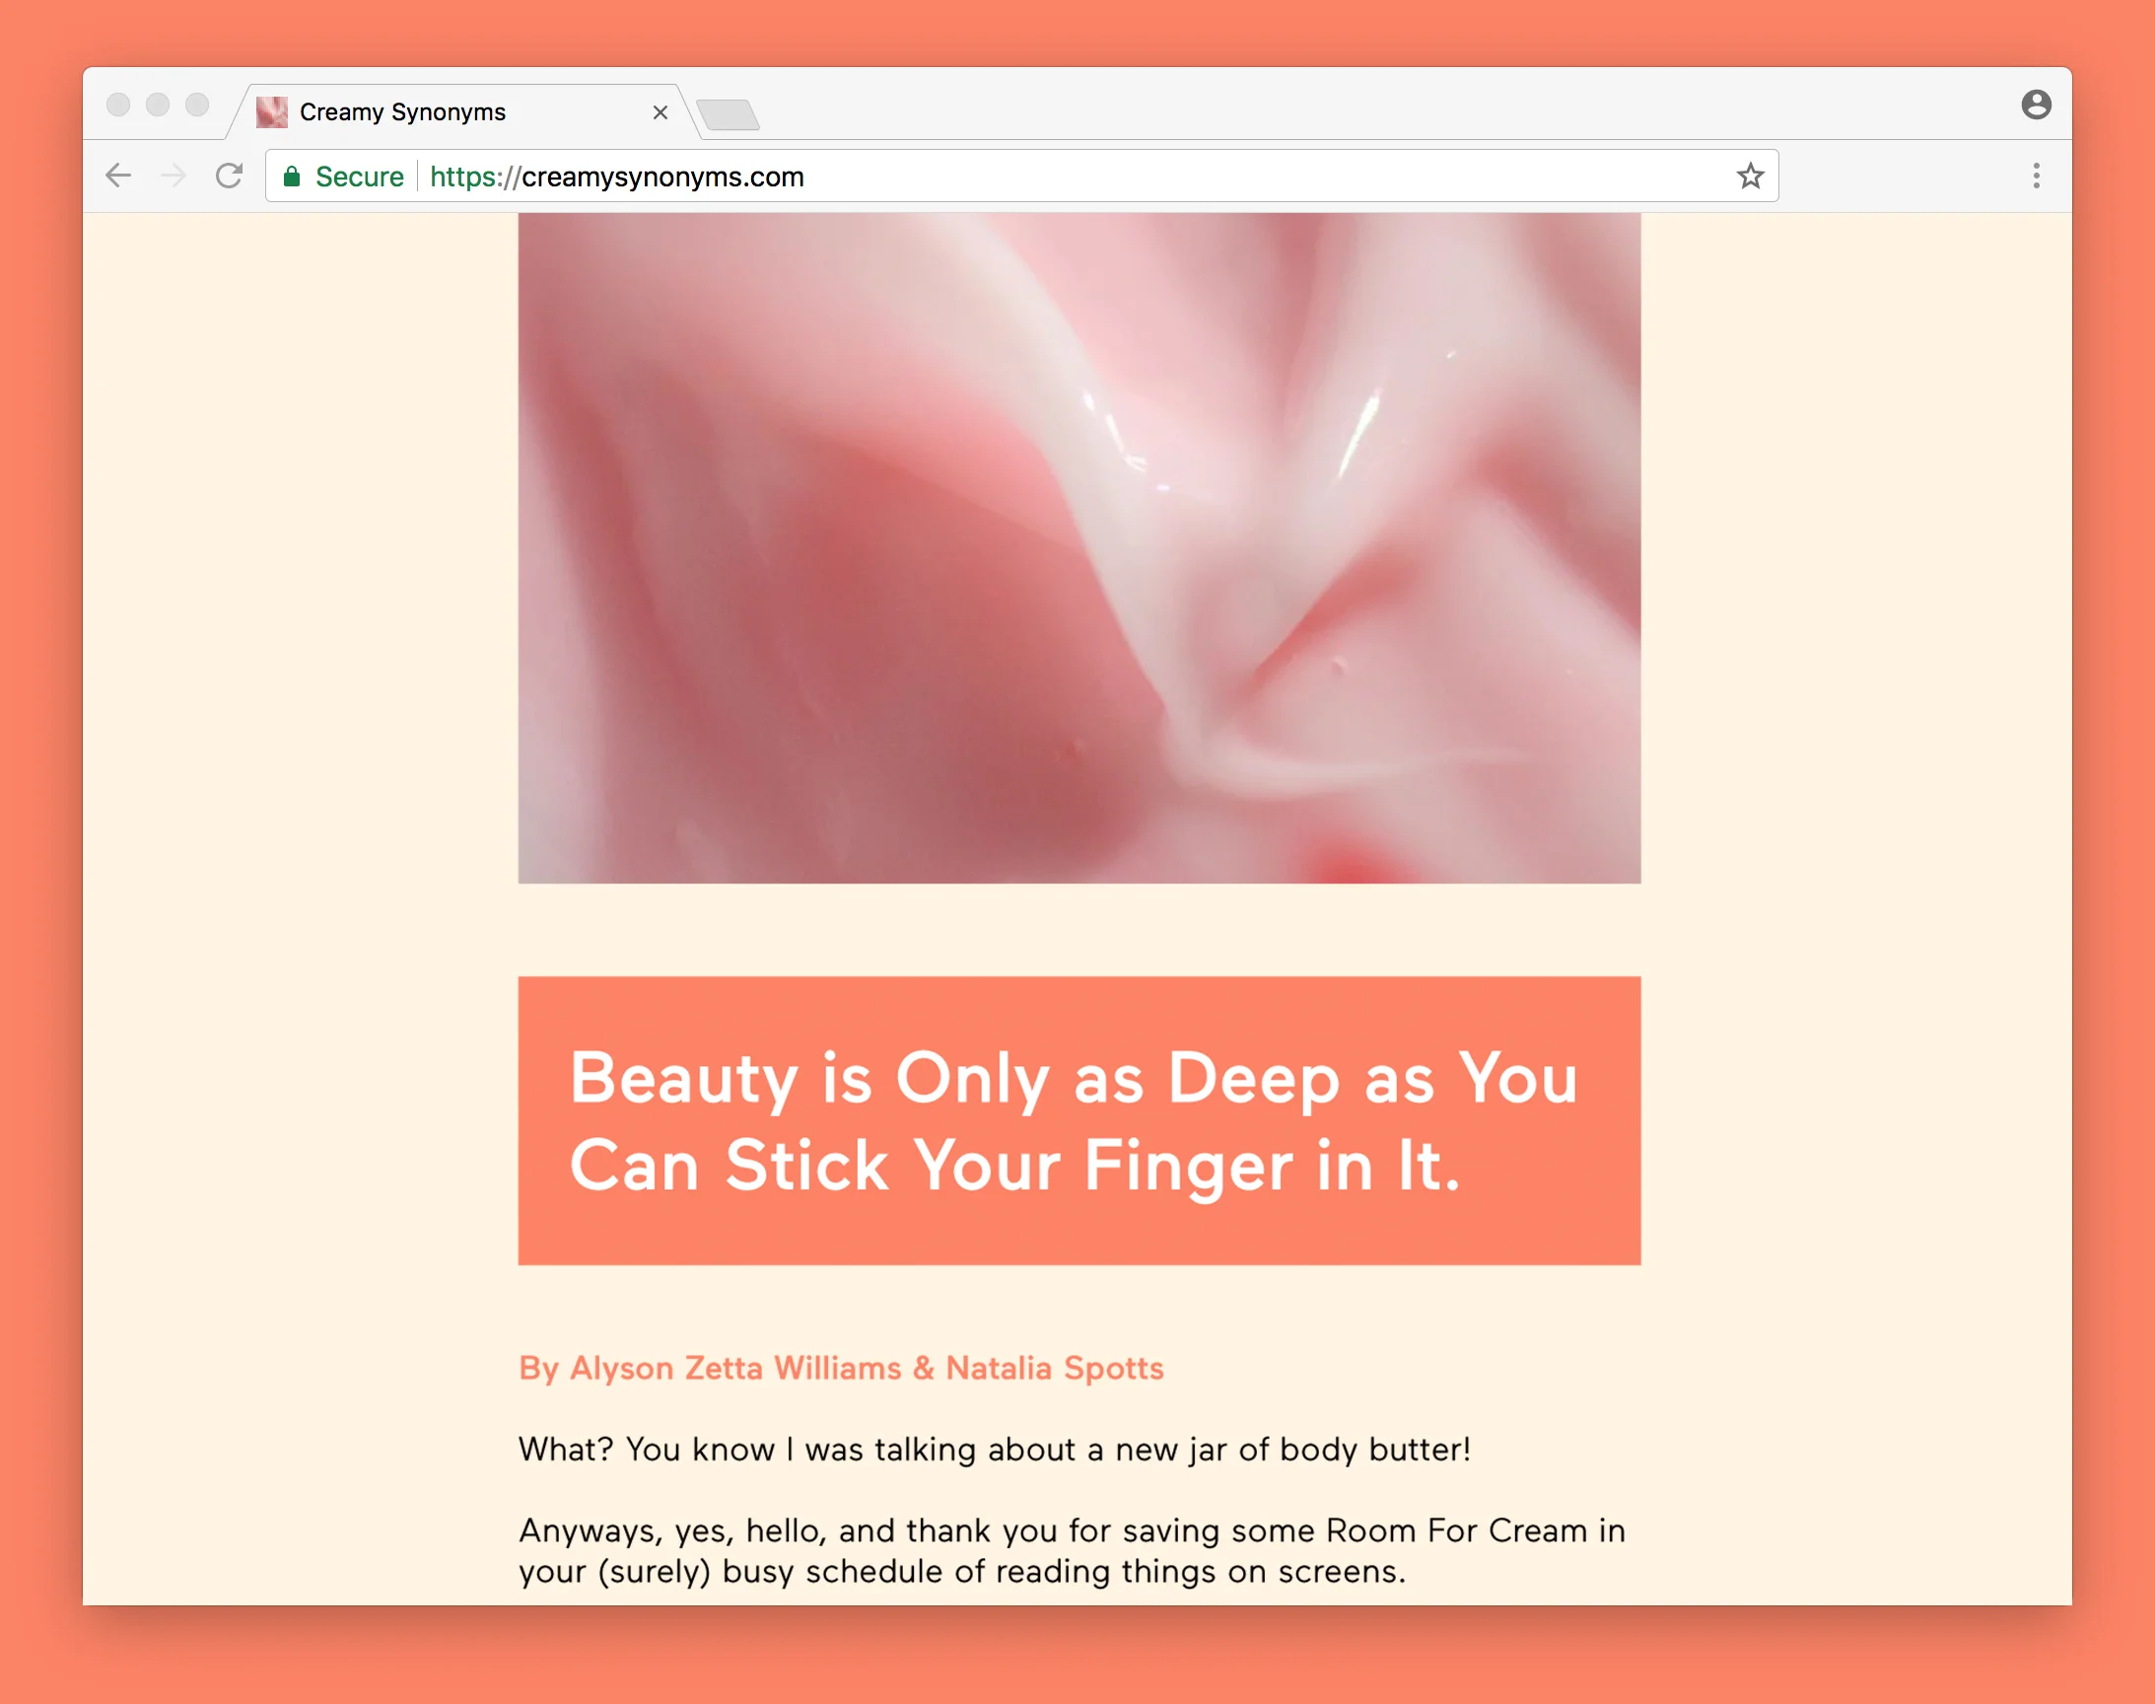Image resolution: width=2155 pixels, height=1704 pixels.
Task: Click the Creamy Synonyms tab favicon
Action: [x=271, y=111]
